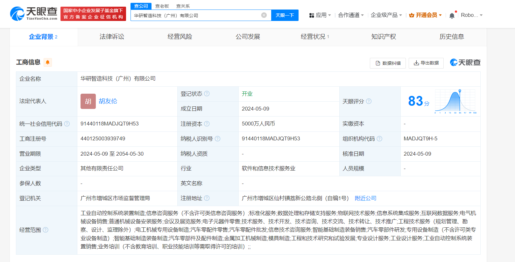
Task: Click the 数据纠错 button
Action: click(x=388, y=63)
